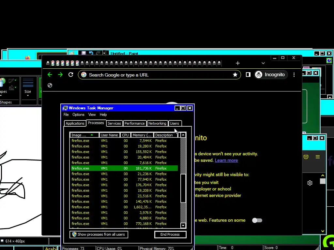Viewport: 334px width, 250px height.
Task: Sort by the CPU column header
Action: tap(125, 135)
